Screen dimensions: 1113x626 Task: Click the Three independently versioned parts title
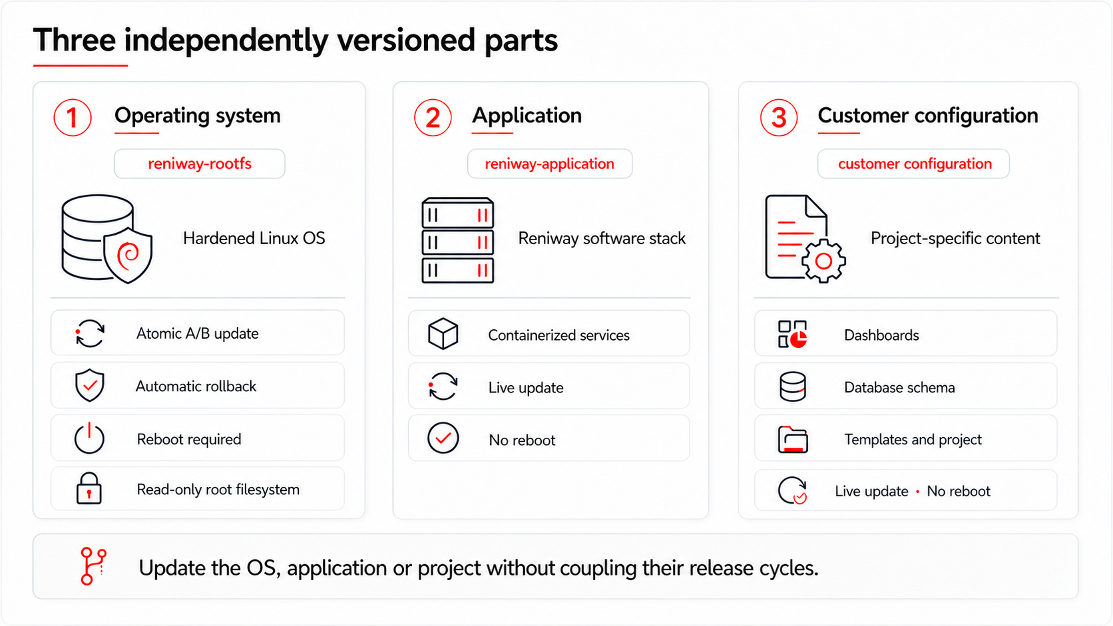pos(296,40)
